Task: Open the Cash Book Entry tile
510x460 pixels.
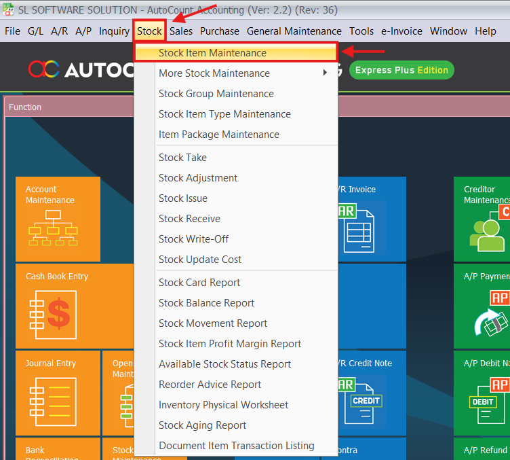Action: pos(75,306)
